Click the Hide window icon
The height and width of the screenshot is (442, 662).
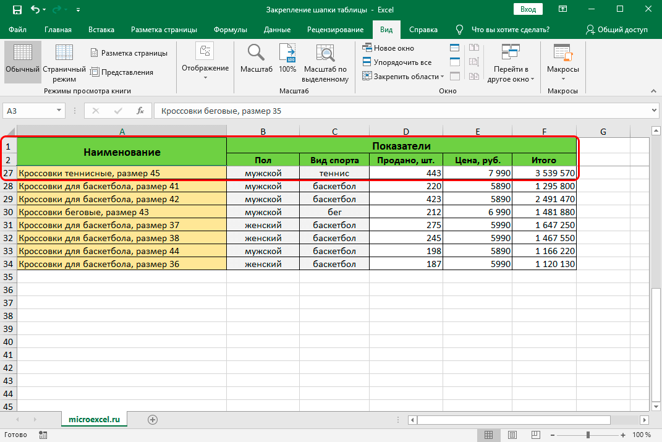(455, 62)
